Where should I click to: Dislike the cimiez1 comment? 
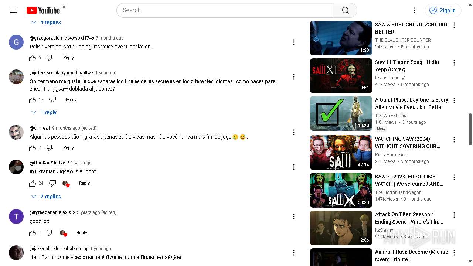click(x=50, y=148)
